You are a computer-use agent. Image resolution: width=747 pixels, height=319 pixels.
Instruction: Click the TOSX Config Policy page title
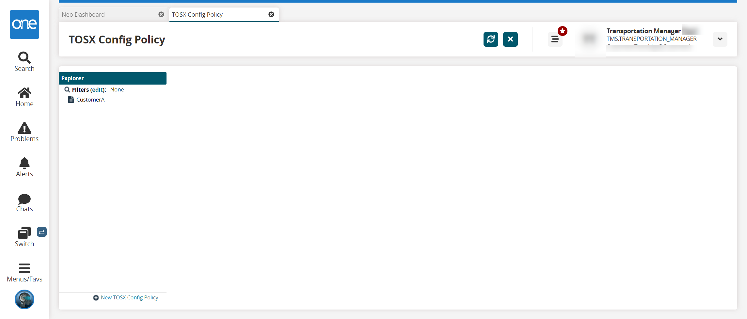click(117, 40)
